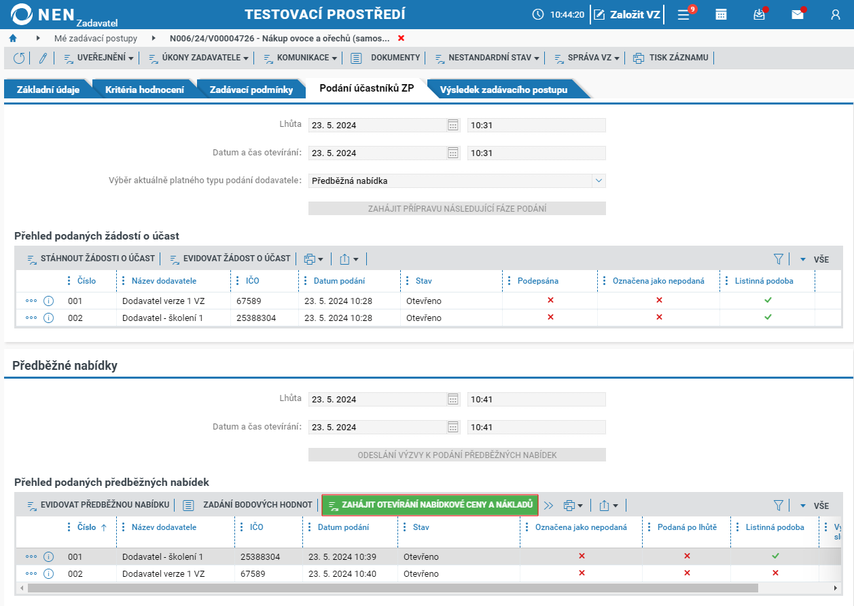
Task: Switch to Kritéria hodnocení tab
Action: pyautogui.click(x=144, y=89)
